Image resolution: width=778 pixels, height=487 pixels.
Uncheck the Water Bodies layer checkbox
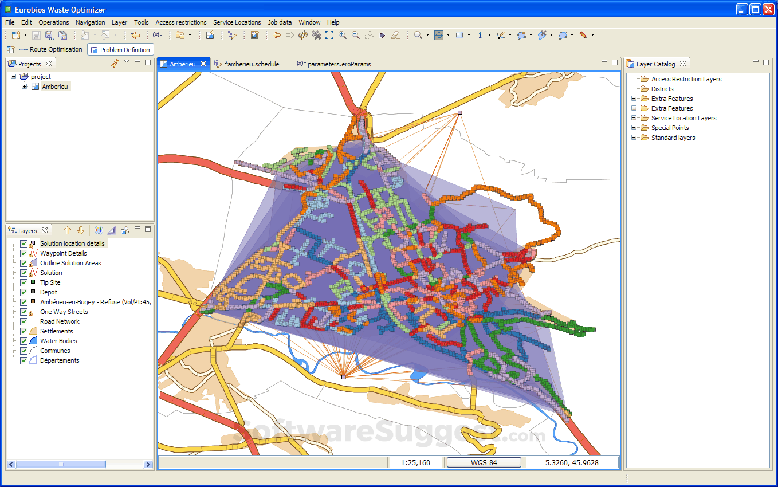click(23, 341)
